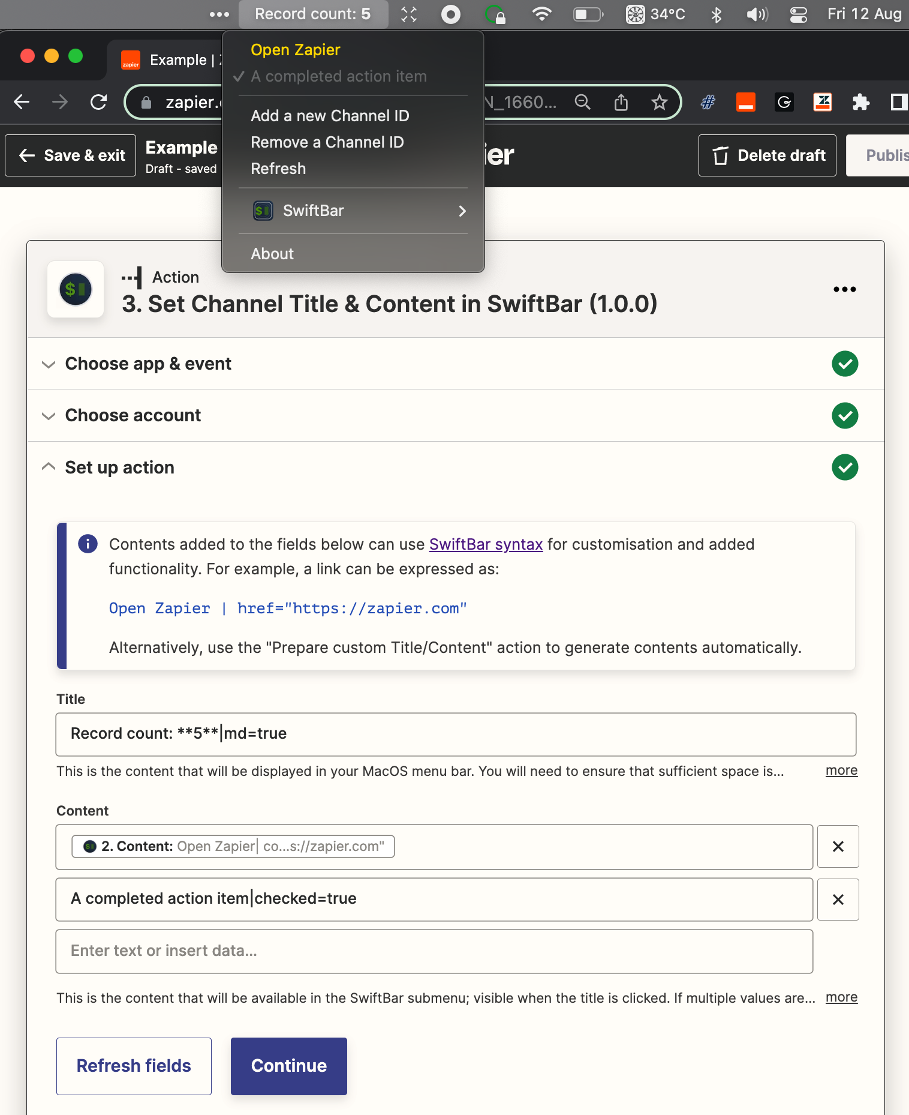Remove the first Content row with X

838,847
